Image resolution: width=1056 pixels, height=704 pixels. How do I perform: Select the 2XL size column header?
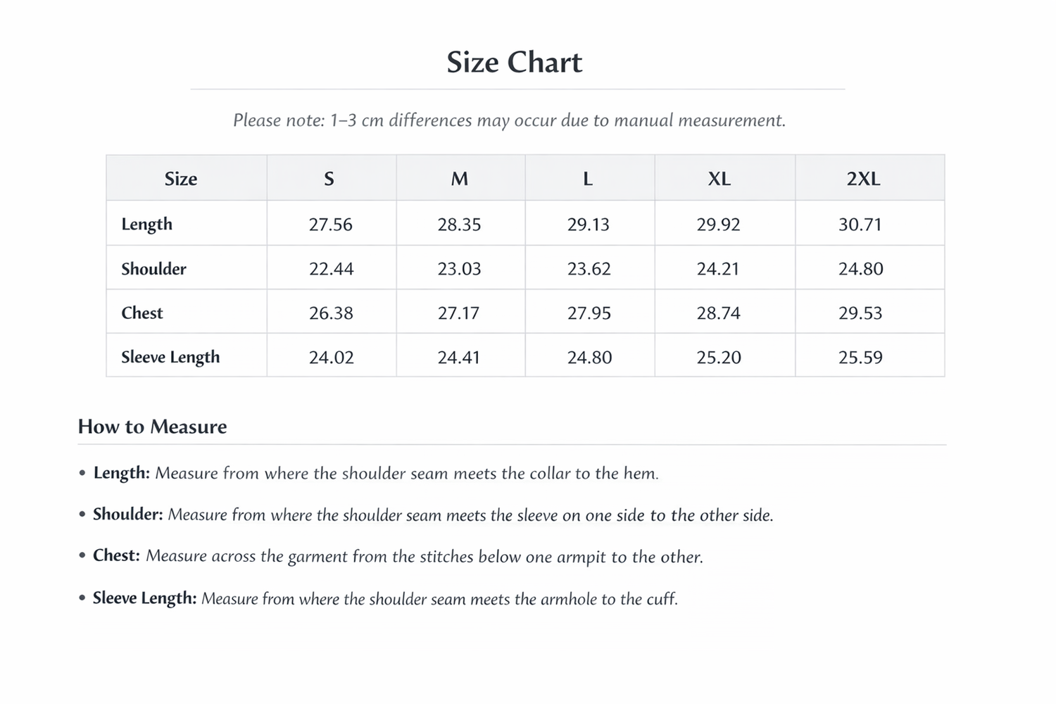pos(863,179)
